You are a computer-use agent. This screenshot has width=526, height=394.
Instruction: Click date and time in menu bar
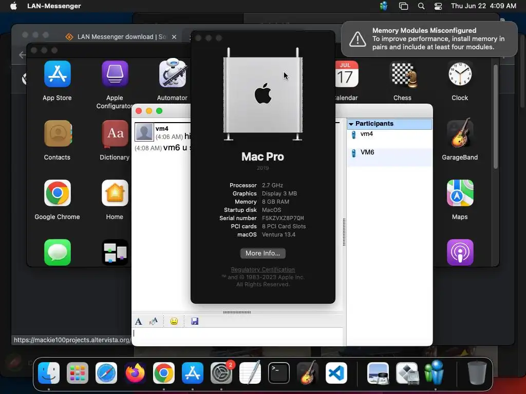point(483,6)
